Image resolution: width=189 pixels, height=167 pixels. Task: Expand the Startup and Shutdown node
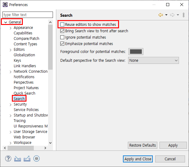[x=10, y=116]
